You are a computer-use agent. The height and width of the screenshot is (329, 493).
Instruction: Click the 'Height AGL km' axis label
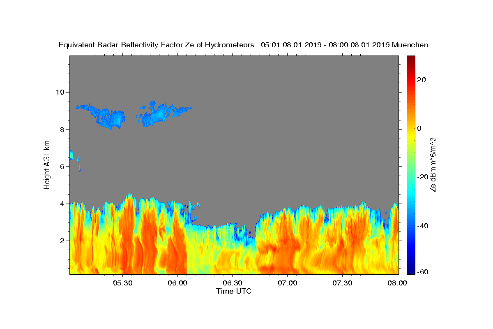(47, 164)
